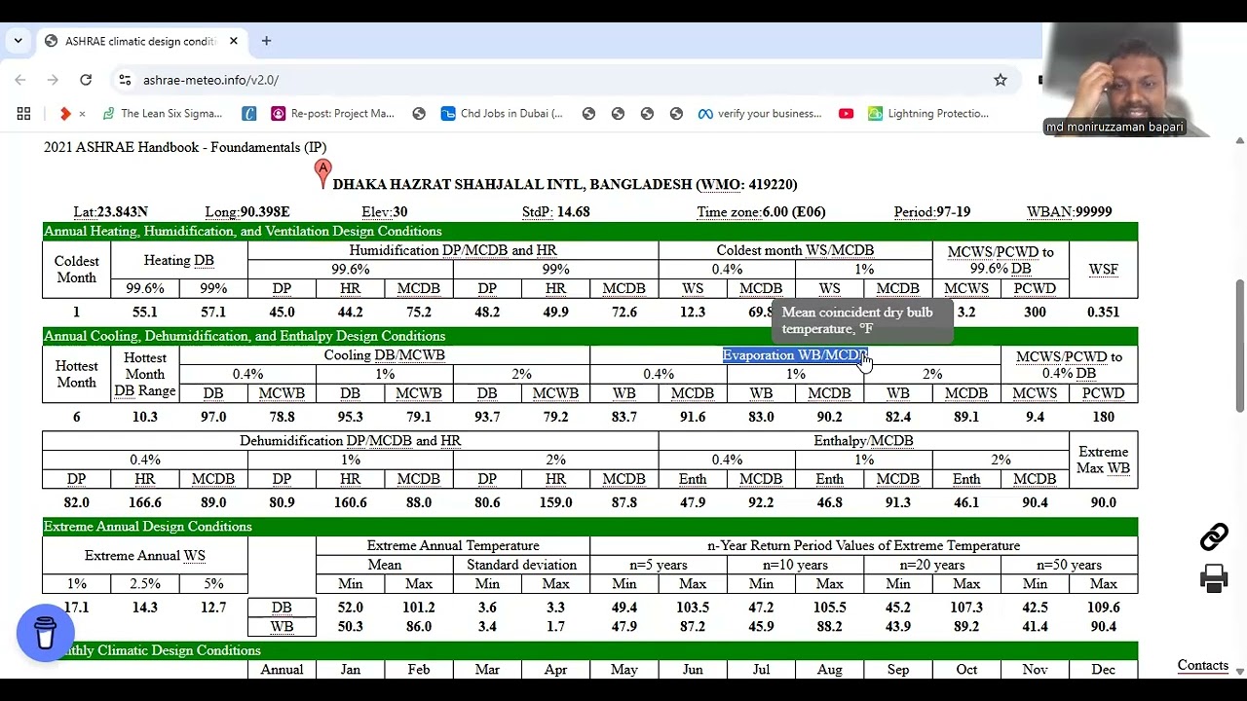The height and width of the screenshot is (701, 1247).
Task: Click the Dec month column header
Action: tap(1103, 670)
